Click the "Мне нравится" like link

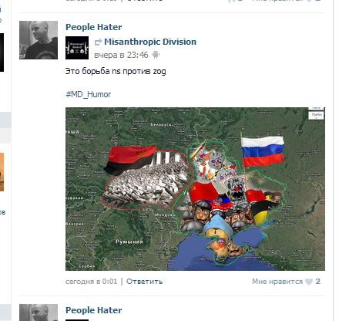[x=277, y=282]
